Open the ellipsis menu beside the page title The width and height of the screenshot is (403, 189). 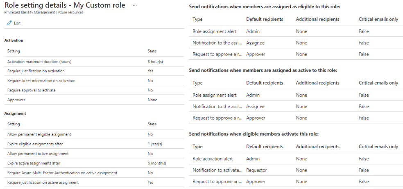(x=135, y=5)
